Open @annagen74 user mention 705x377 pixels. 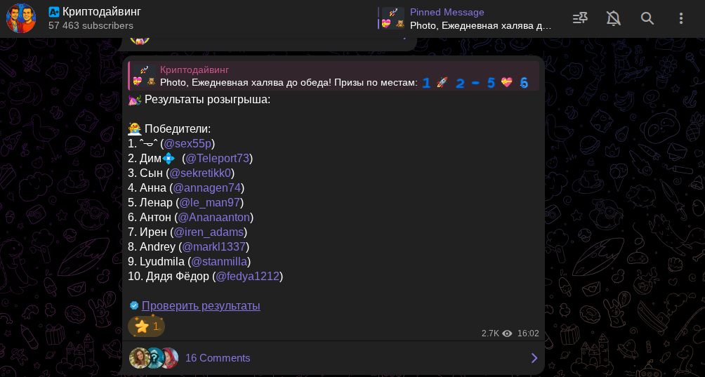pyautogui.click(x=207, y=188)
